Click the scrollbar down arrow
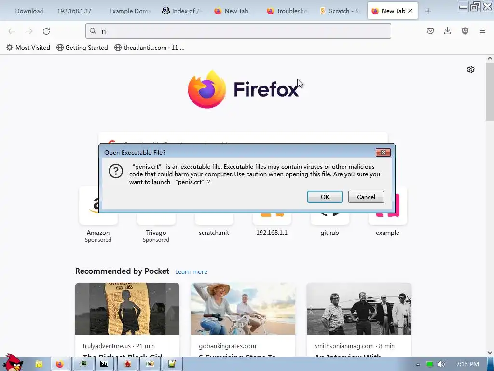The image size is (494, 371). point(490,353)
